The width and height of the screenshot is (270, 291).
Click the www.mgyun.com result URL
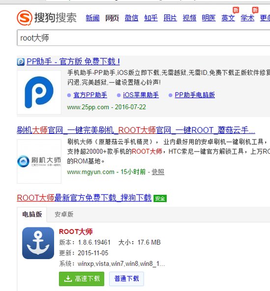(90, 172)
